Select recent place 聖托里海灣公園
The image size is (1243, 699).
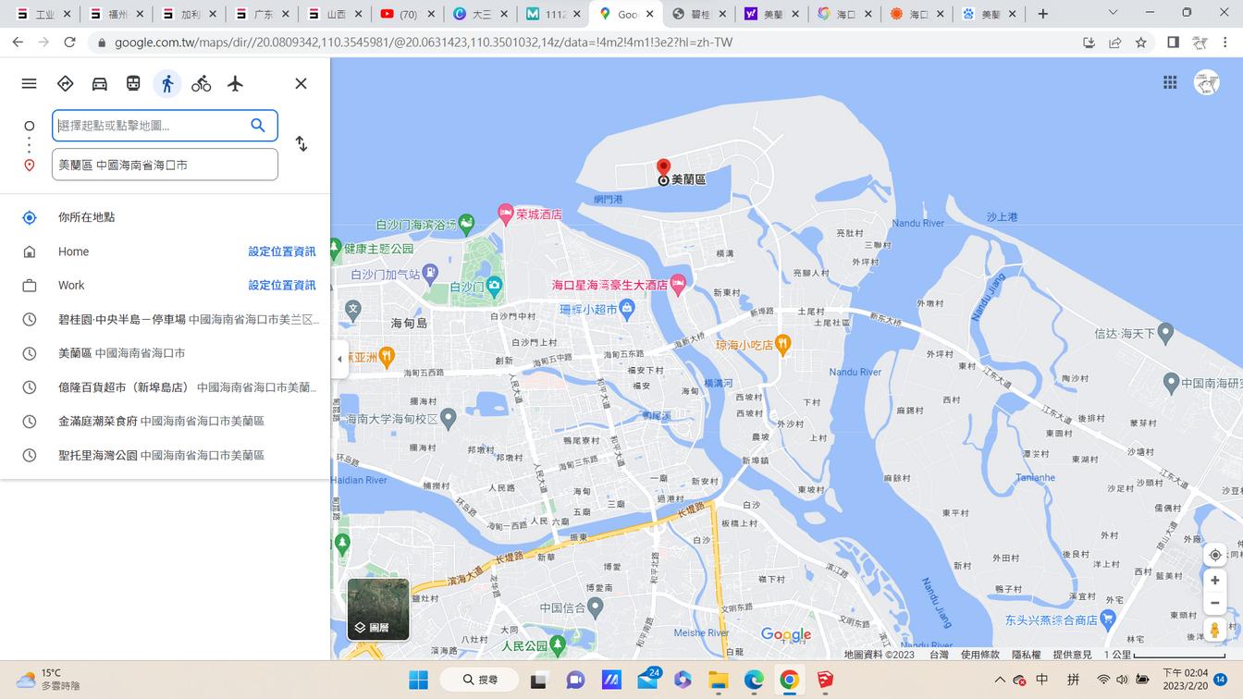point(165,455)
